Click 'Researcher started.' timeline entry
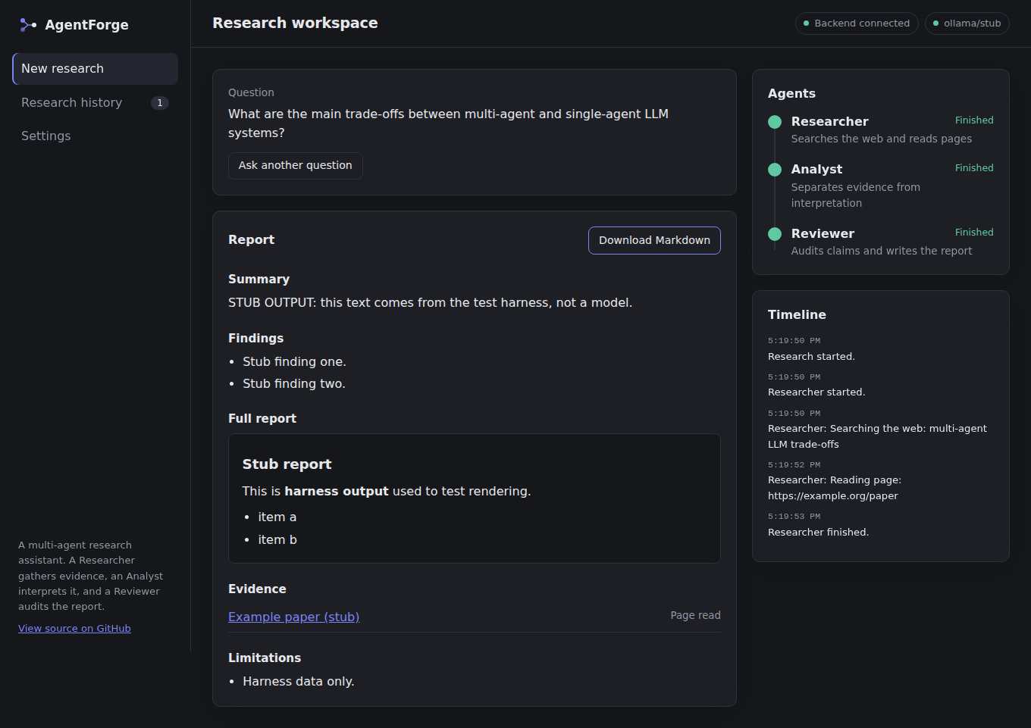Screen dimensions: 1031x728 pyautogui.click(x=816, y=392)
